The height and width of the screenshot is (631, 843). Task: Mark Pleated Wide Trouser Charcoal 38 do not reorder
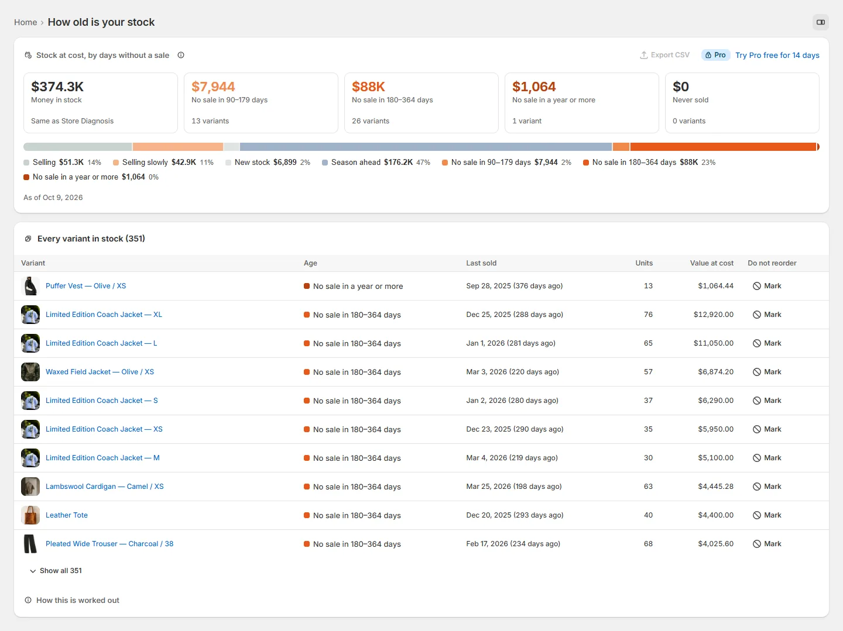[x=767, y=544]
